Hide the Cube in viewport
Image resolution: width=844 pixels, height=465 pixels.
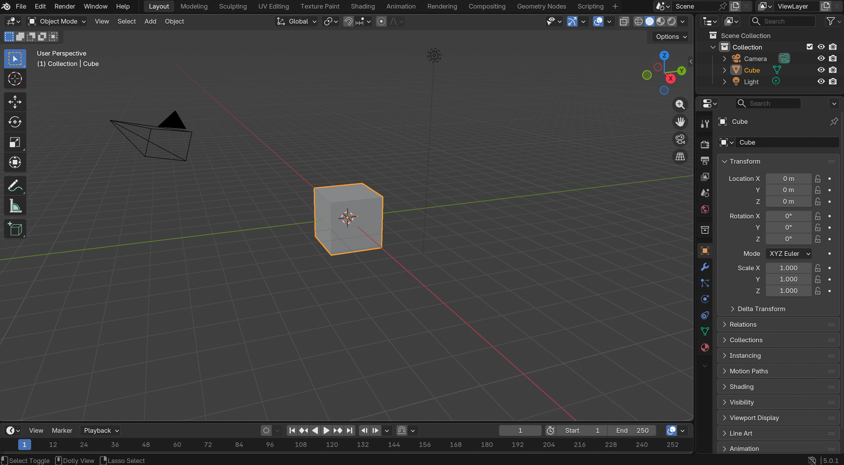coord(821,70)
